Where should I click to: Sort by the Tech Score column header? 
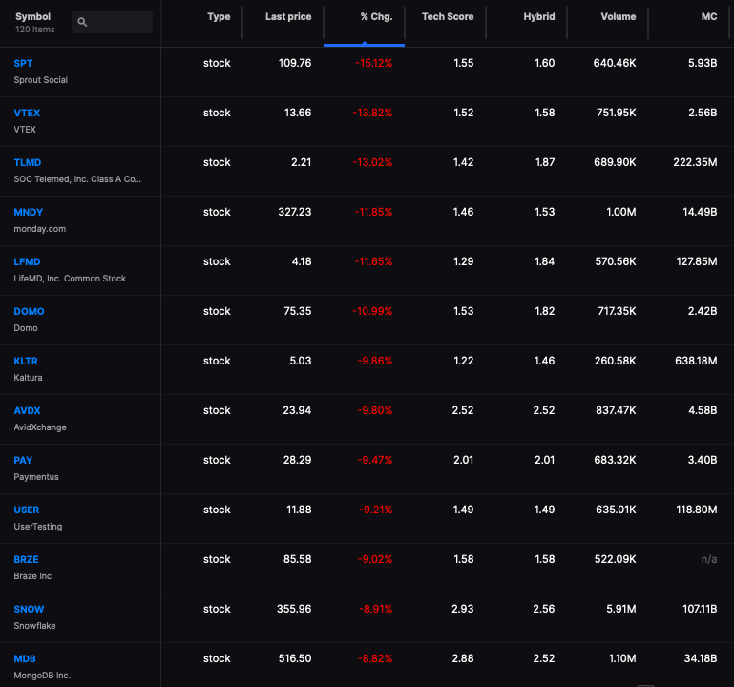448,16
